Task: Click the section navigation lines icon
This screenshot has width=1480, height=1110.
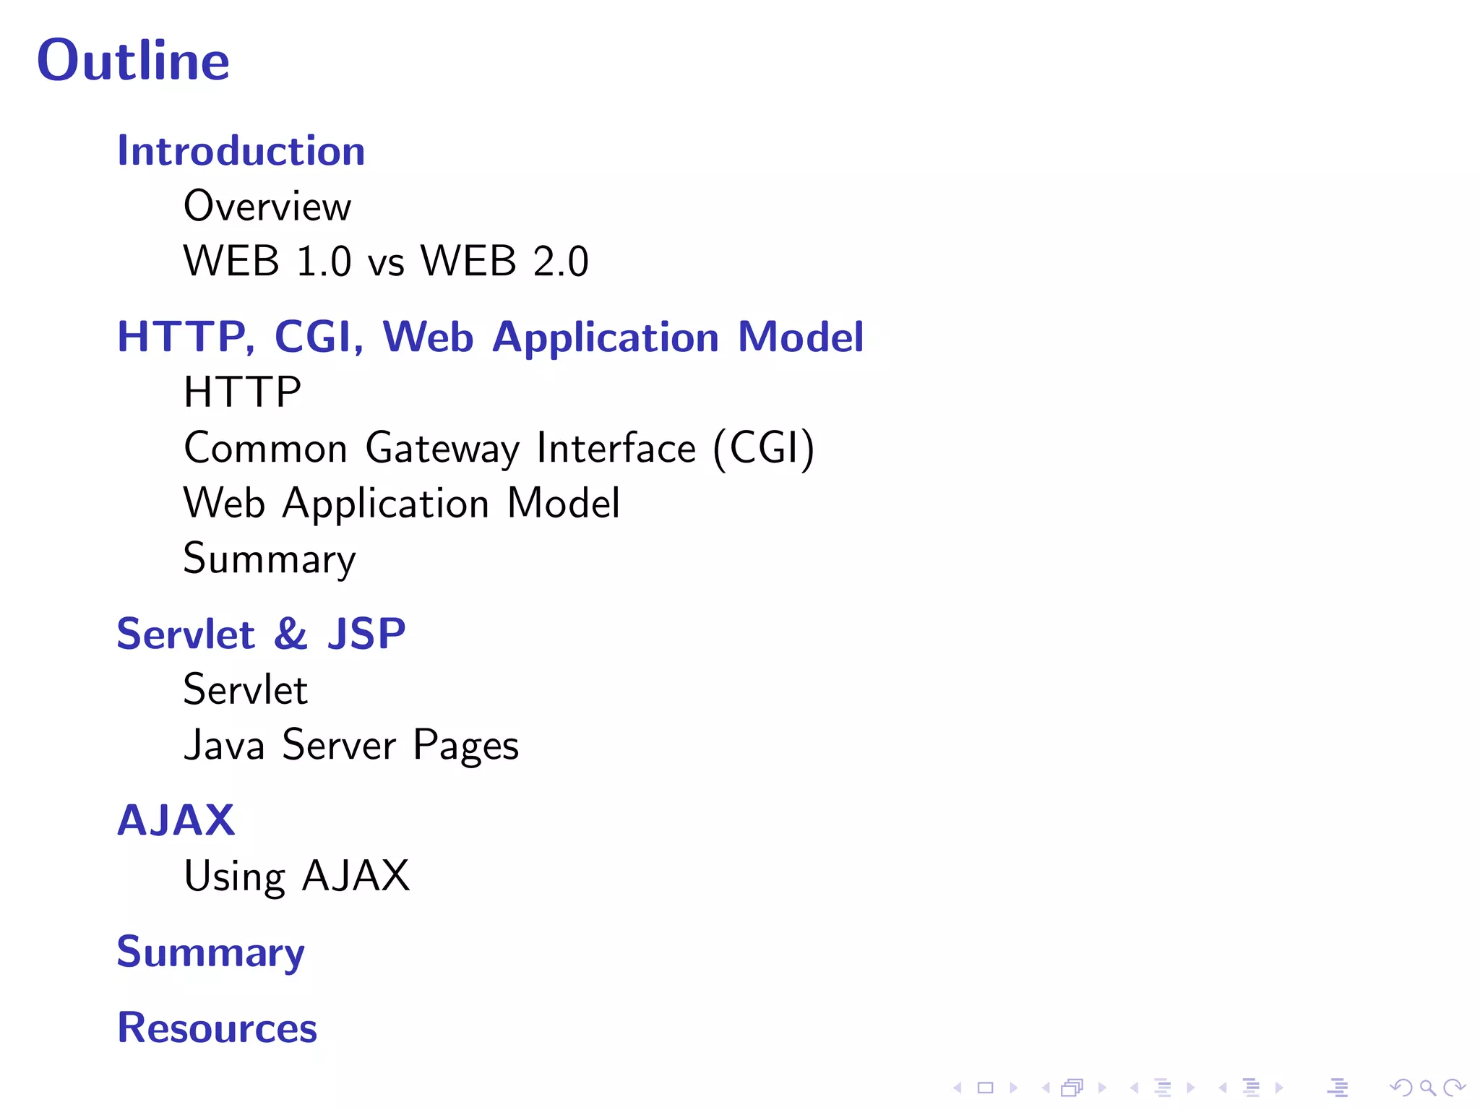Action: pyautogui.click(x=1251, y=1088)
